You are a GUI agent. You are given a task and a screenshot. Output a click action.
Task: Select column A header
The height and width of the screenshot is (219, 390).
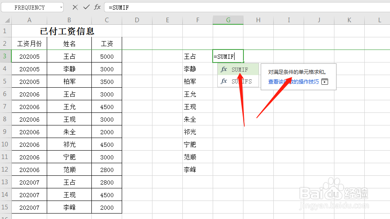tap(29, 20)
